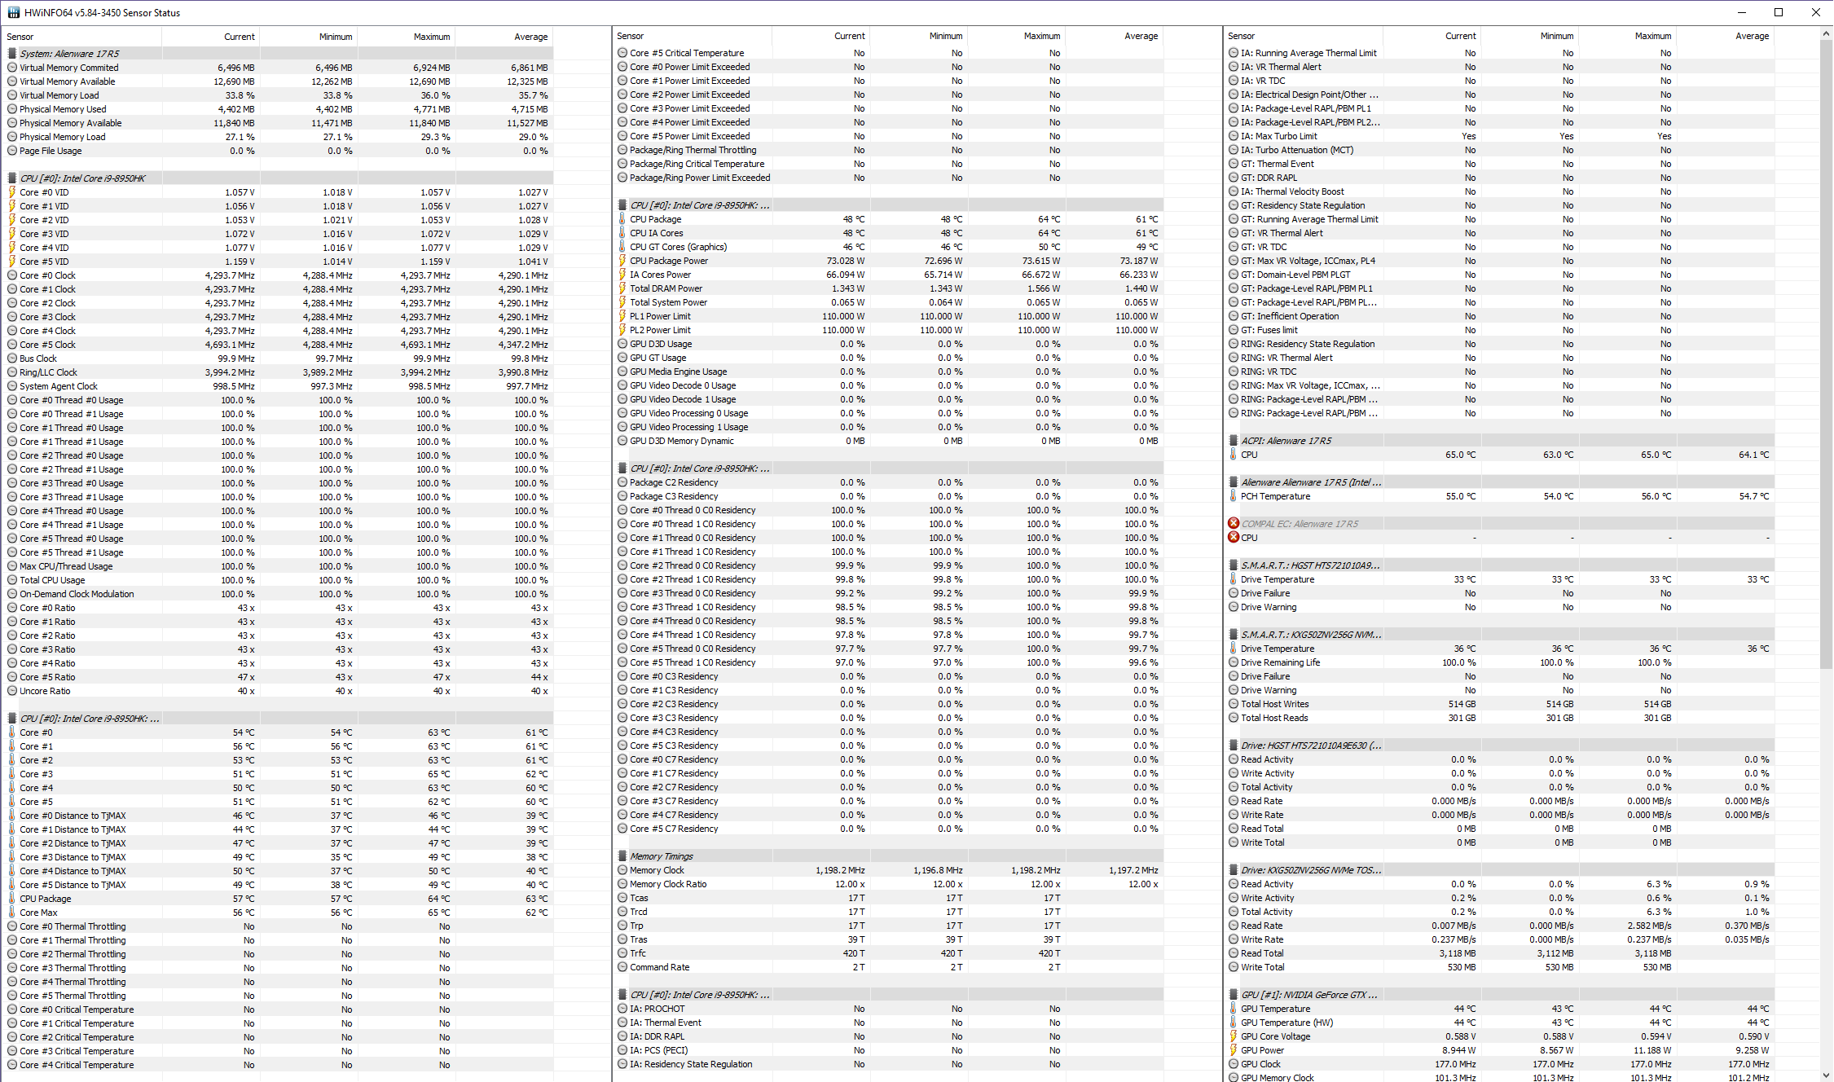Click the Sensor column header in left panel
1834x1082 pixels.
tap(81, 37)
